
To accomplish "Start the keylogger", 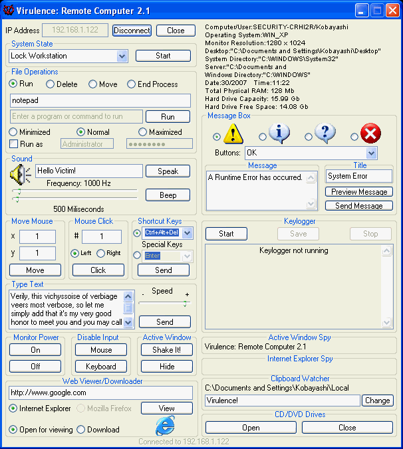I will point(226,234).
